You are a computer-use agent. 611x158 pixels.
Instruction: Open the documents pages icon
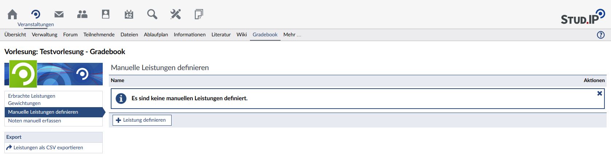click(x=199, y=14)
